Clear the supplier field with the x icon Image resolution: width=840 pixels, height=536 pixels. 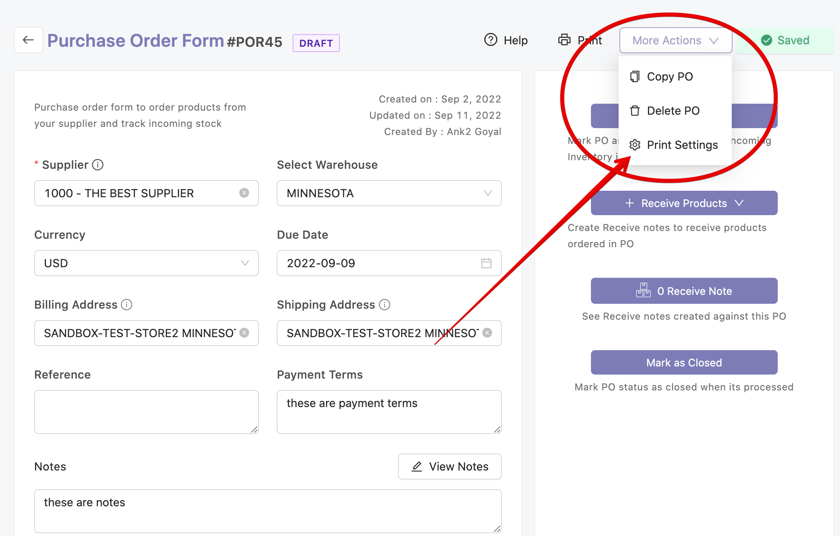coord(244,193)
